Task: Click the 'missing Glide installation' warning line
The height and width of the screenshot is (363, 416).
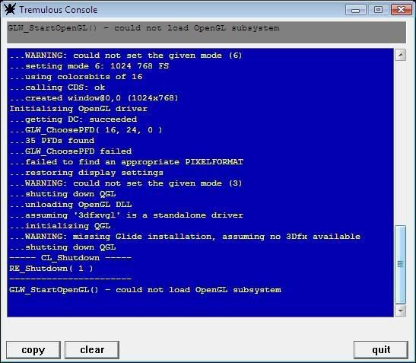Action: pos(185,237)
